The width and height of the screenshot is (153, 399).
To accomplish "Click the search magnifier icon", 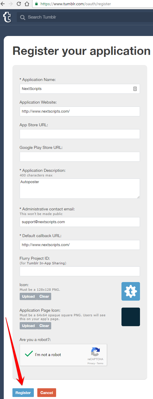I will [x=23, y=17].
